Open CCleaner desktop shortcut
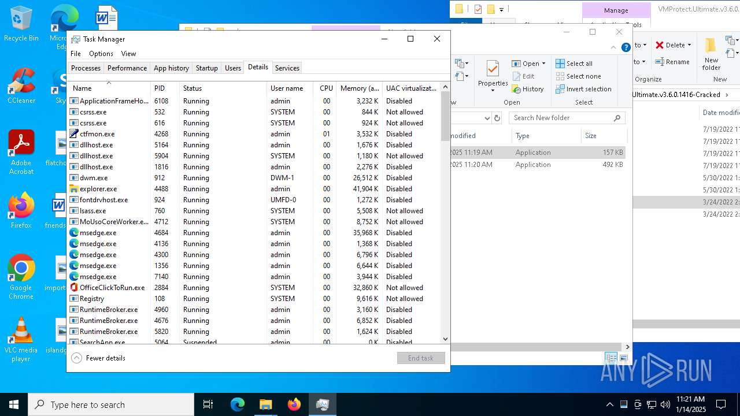The image size is (740, 416). coord(21,86)
